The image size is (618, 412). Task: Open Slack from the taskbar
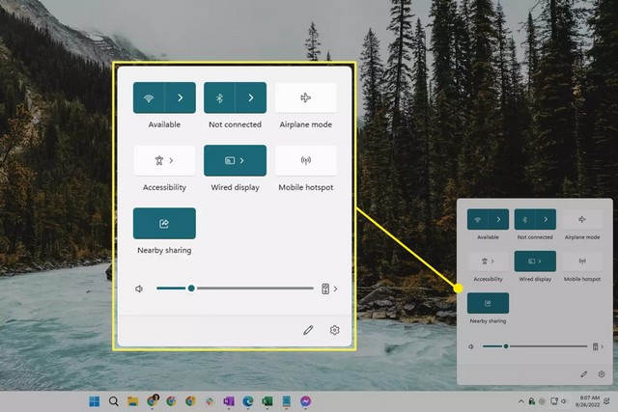pyautogui.click(x=210, y=401)
